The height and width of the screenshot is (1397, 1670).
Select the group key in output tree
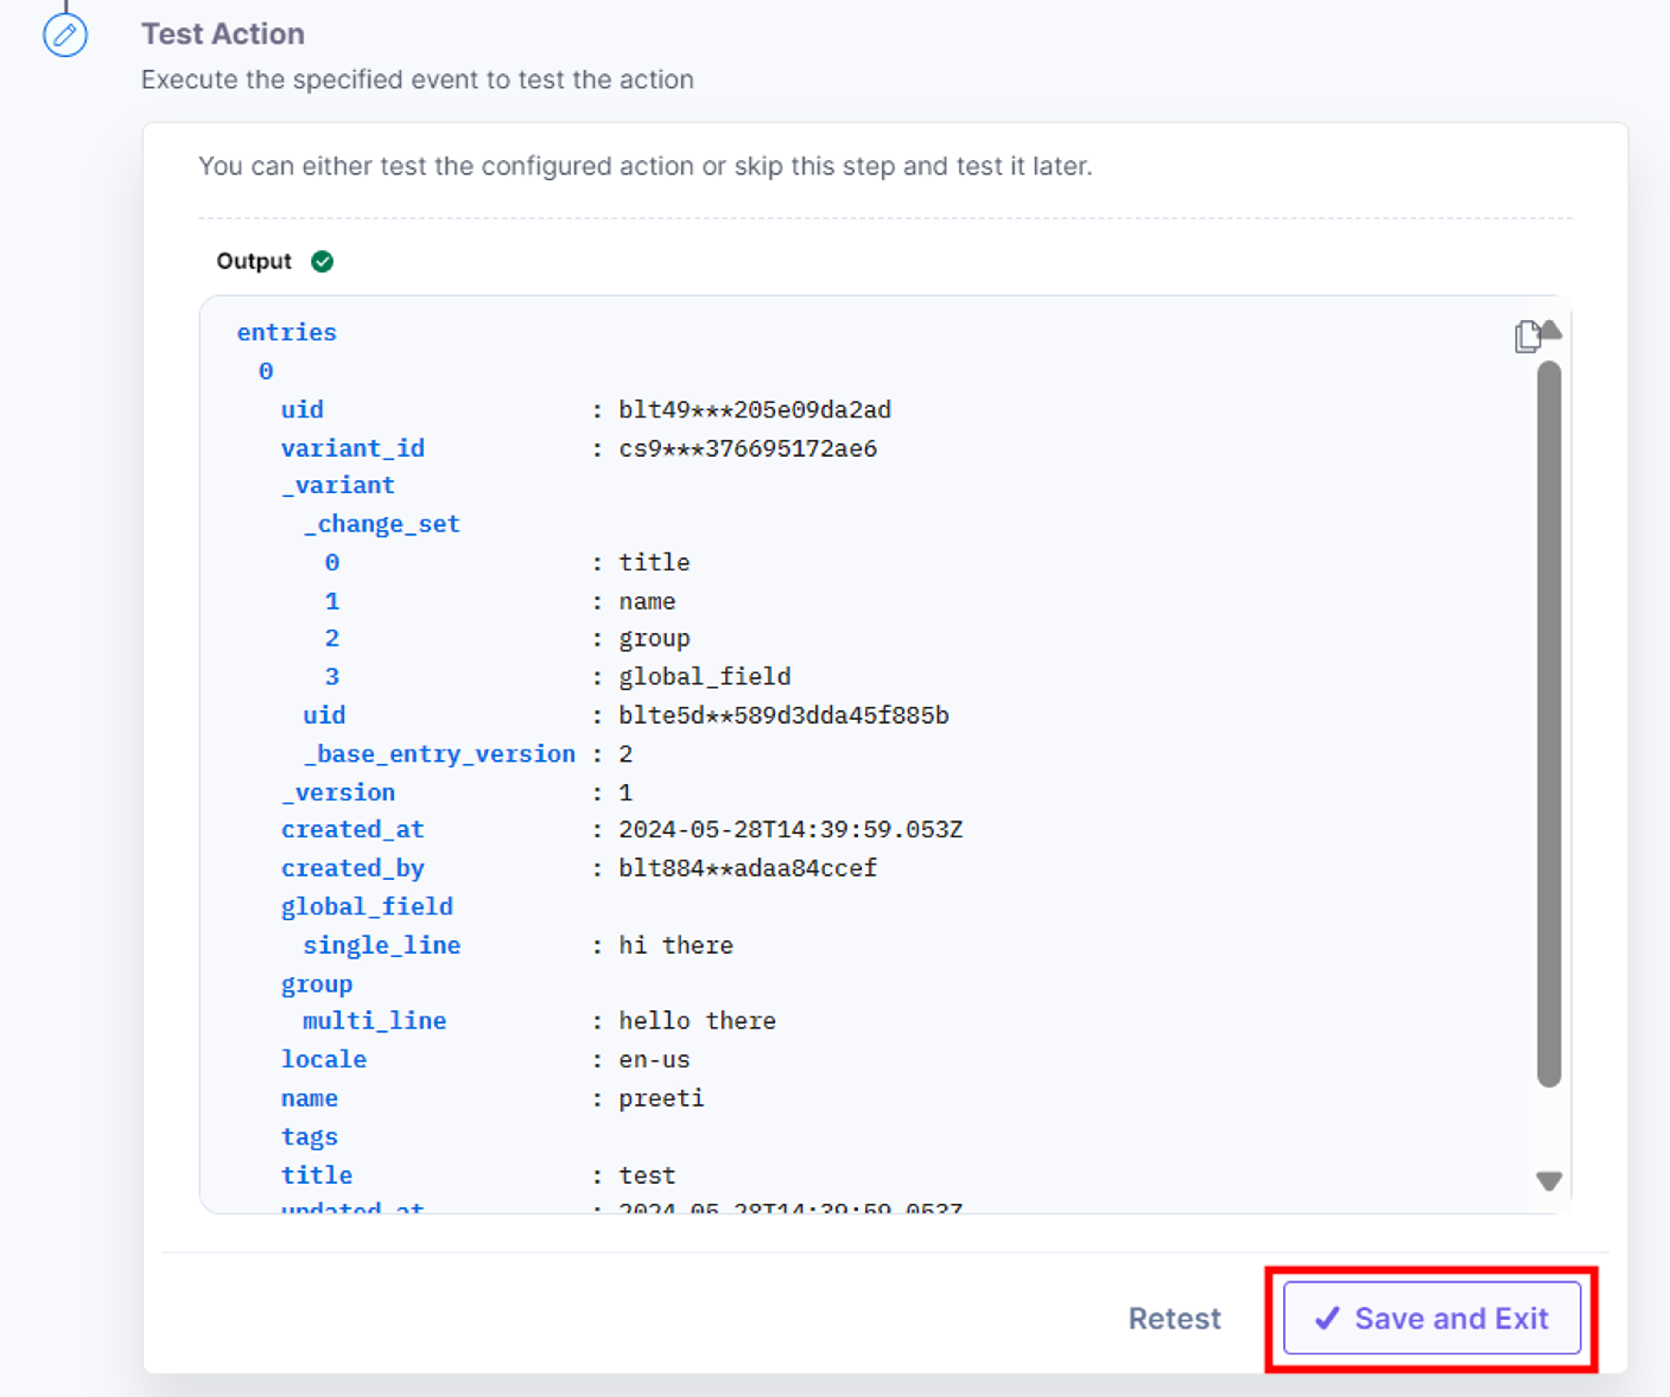click(x=317, y=984)
